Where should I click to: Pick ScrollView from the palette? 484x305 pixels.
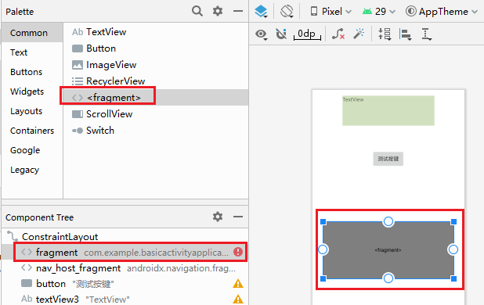coord(156,114)
